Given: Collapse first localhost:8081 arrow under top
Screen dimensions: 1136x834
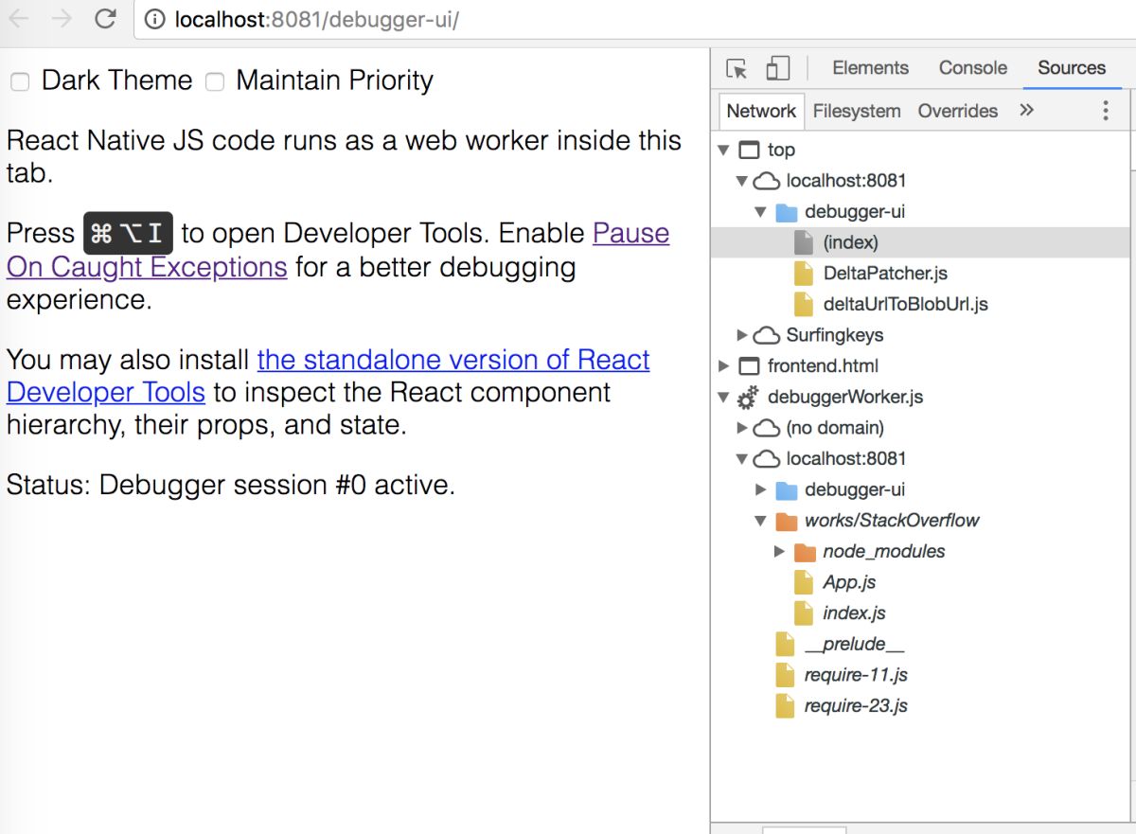Looking at the screenshot, I should point(742,181).
